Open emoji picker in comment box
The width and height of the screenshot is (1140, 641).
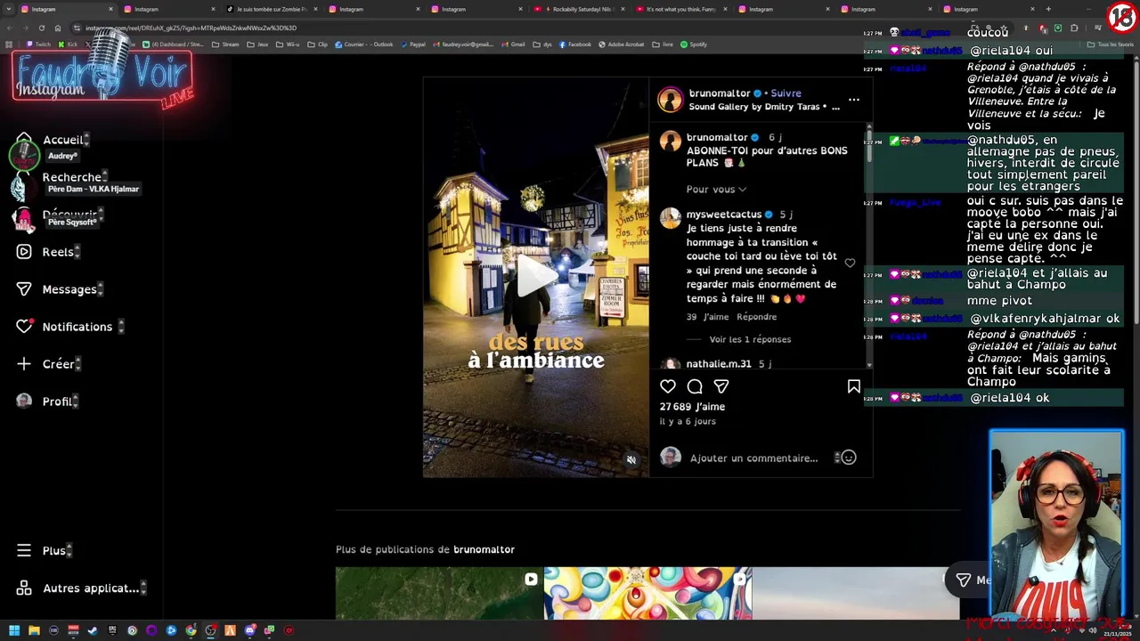coord(849,458)
